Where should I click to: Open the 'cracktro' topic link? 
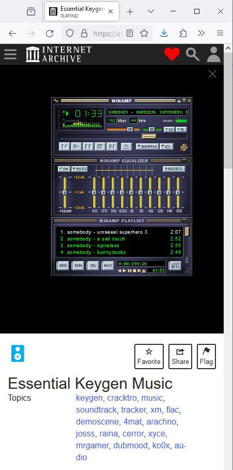(x=122, y=398)
